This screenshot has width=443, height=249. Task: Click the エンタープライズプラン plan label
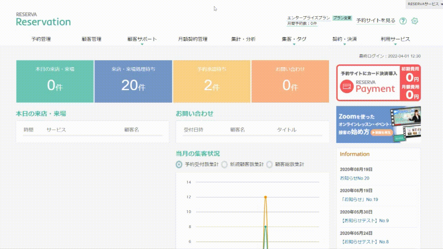309,18
